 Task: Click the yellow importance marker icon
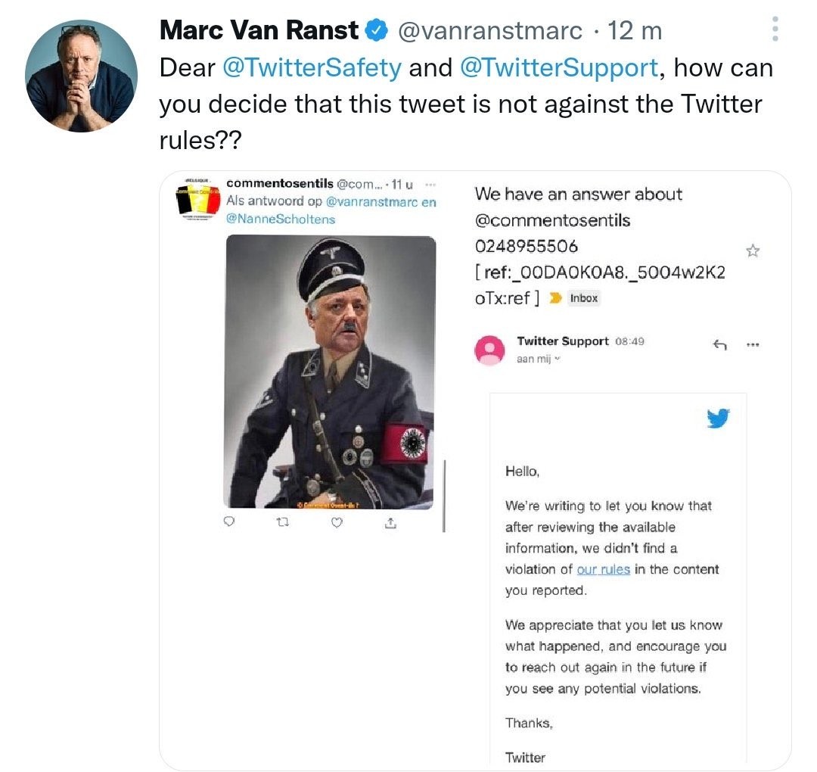[555, 298]
